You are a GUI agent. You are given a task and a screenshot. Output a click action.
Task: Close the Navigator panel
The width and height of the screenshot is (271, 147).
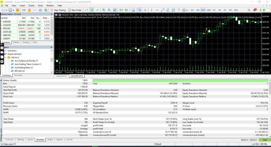click(51, 47)
